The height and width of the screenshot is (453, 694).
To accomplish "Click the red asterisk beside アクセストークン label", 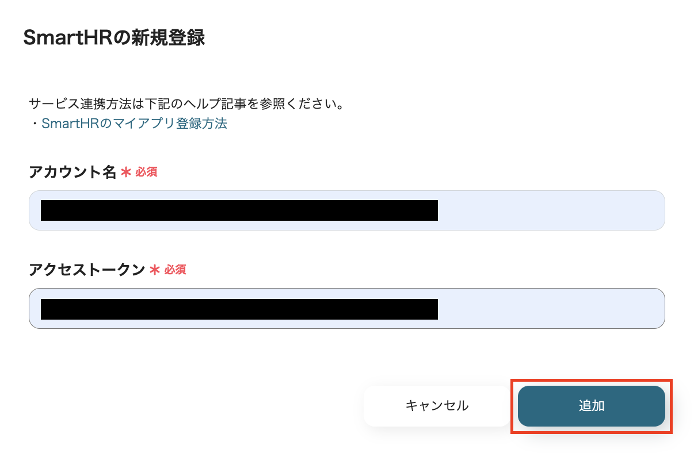I will (x=155, y=270).
